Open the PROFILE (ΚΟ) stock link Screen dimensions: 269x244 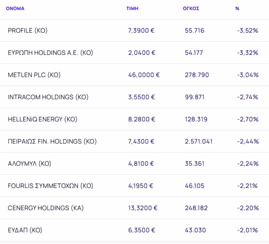[x=27, y=31]
